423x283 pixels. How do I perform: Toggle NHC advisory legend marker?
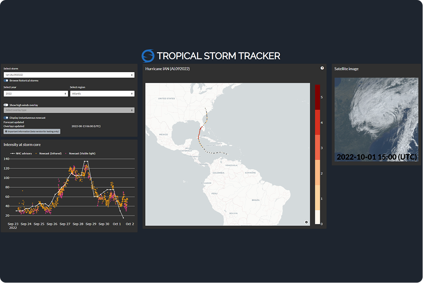pyautogui.click(x=13, y=153)
